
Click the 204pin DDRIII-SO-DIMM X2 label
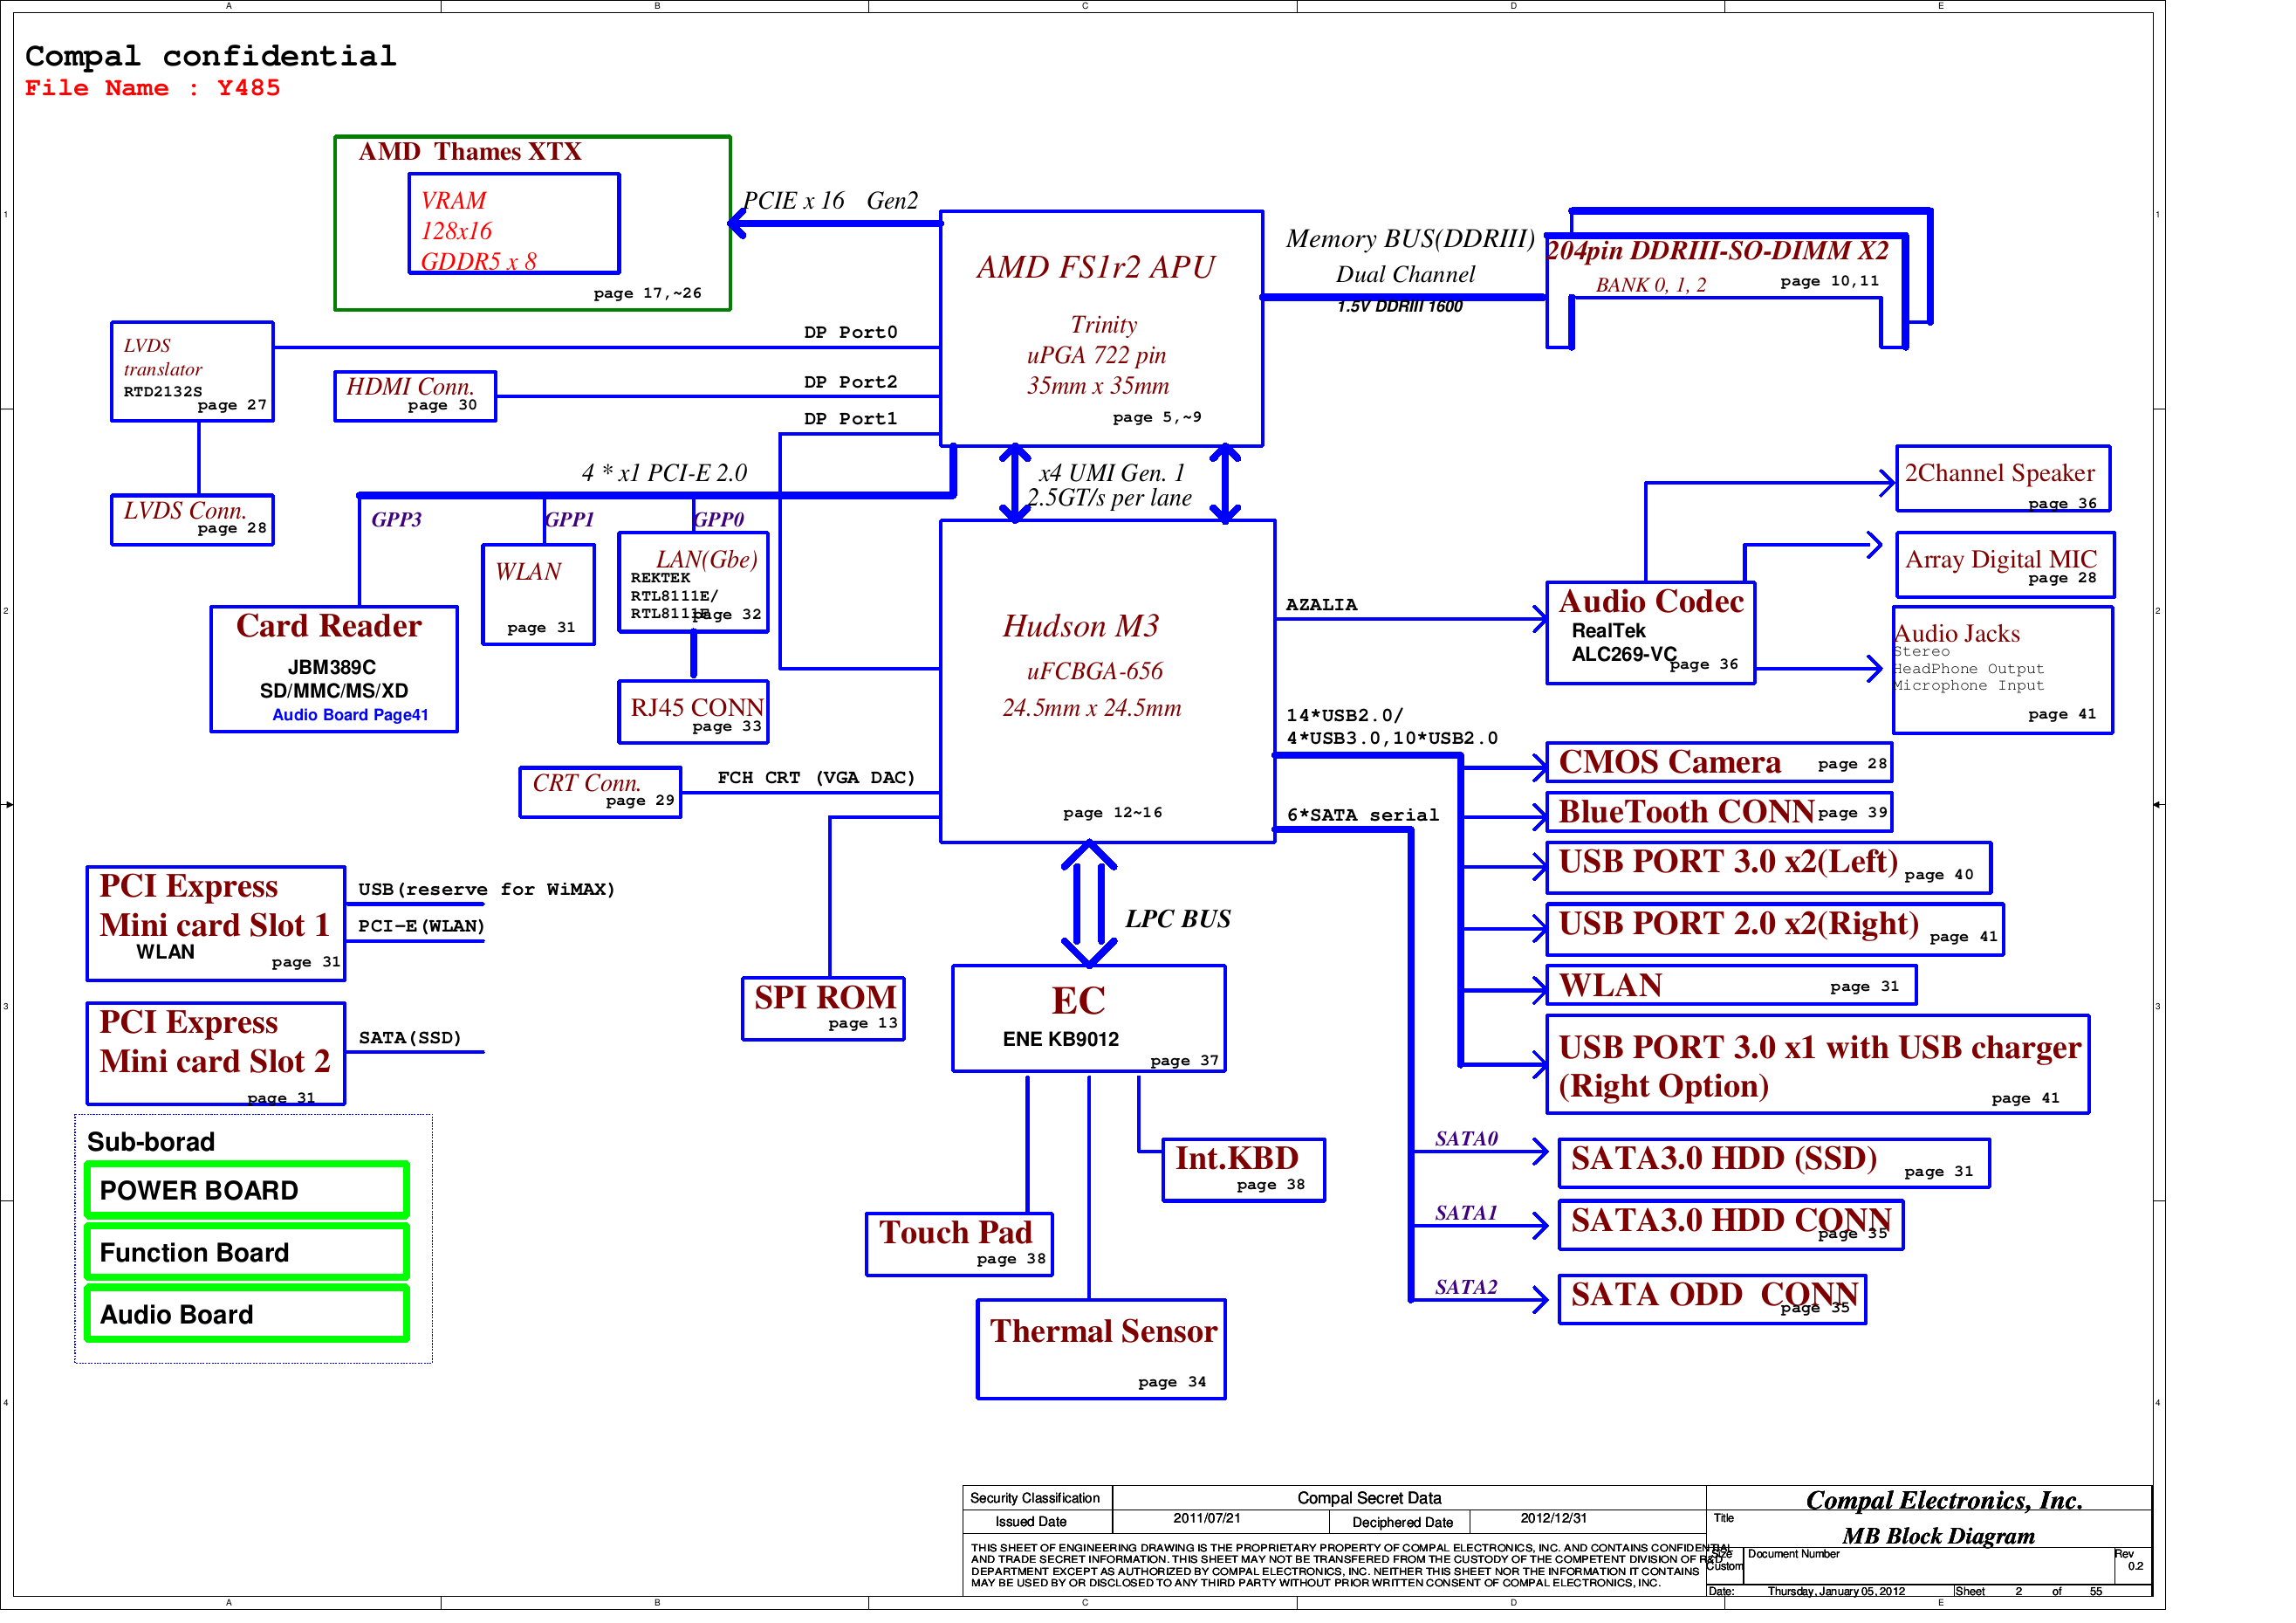tap(1718, 251)
